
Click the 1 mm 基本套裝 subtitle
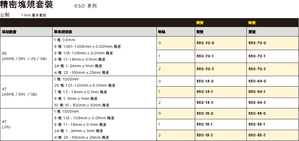[x=34, y=15]
